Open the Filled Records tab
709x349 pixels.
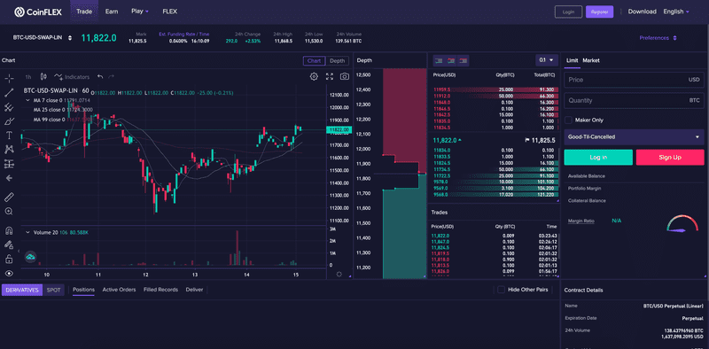[160, 290]
